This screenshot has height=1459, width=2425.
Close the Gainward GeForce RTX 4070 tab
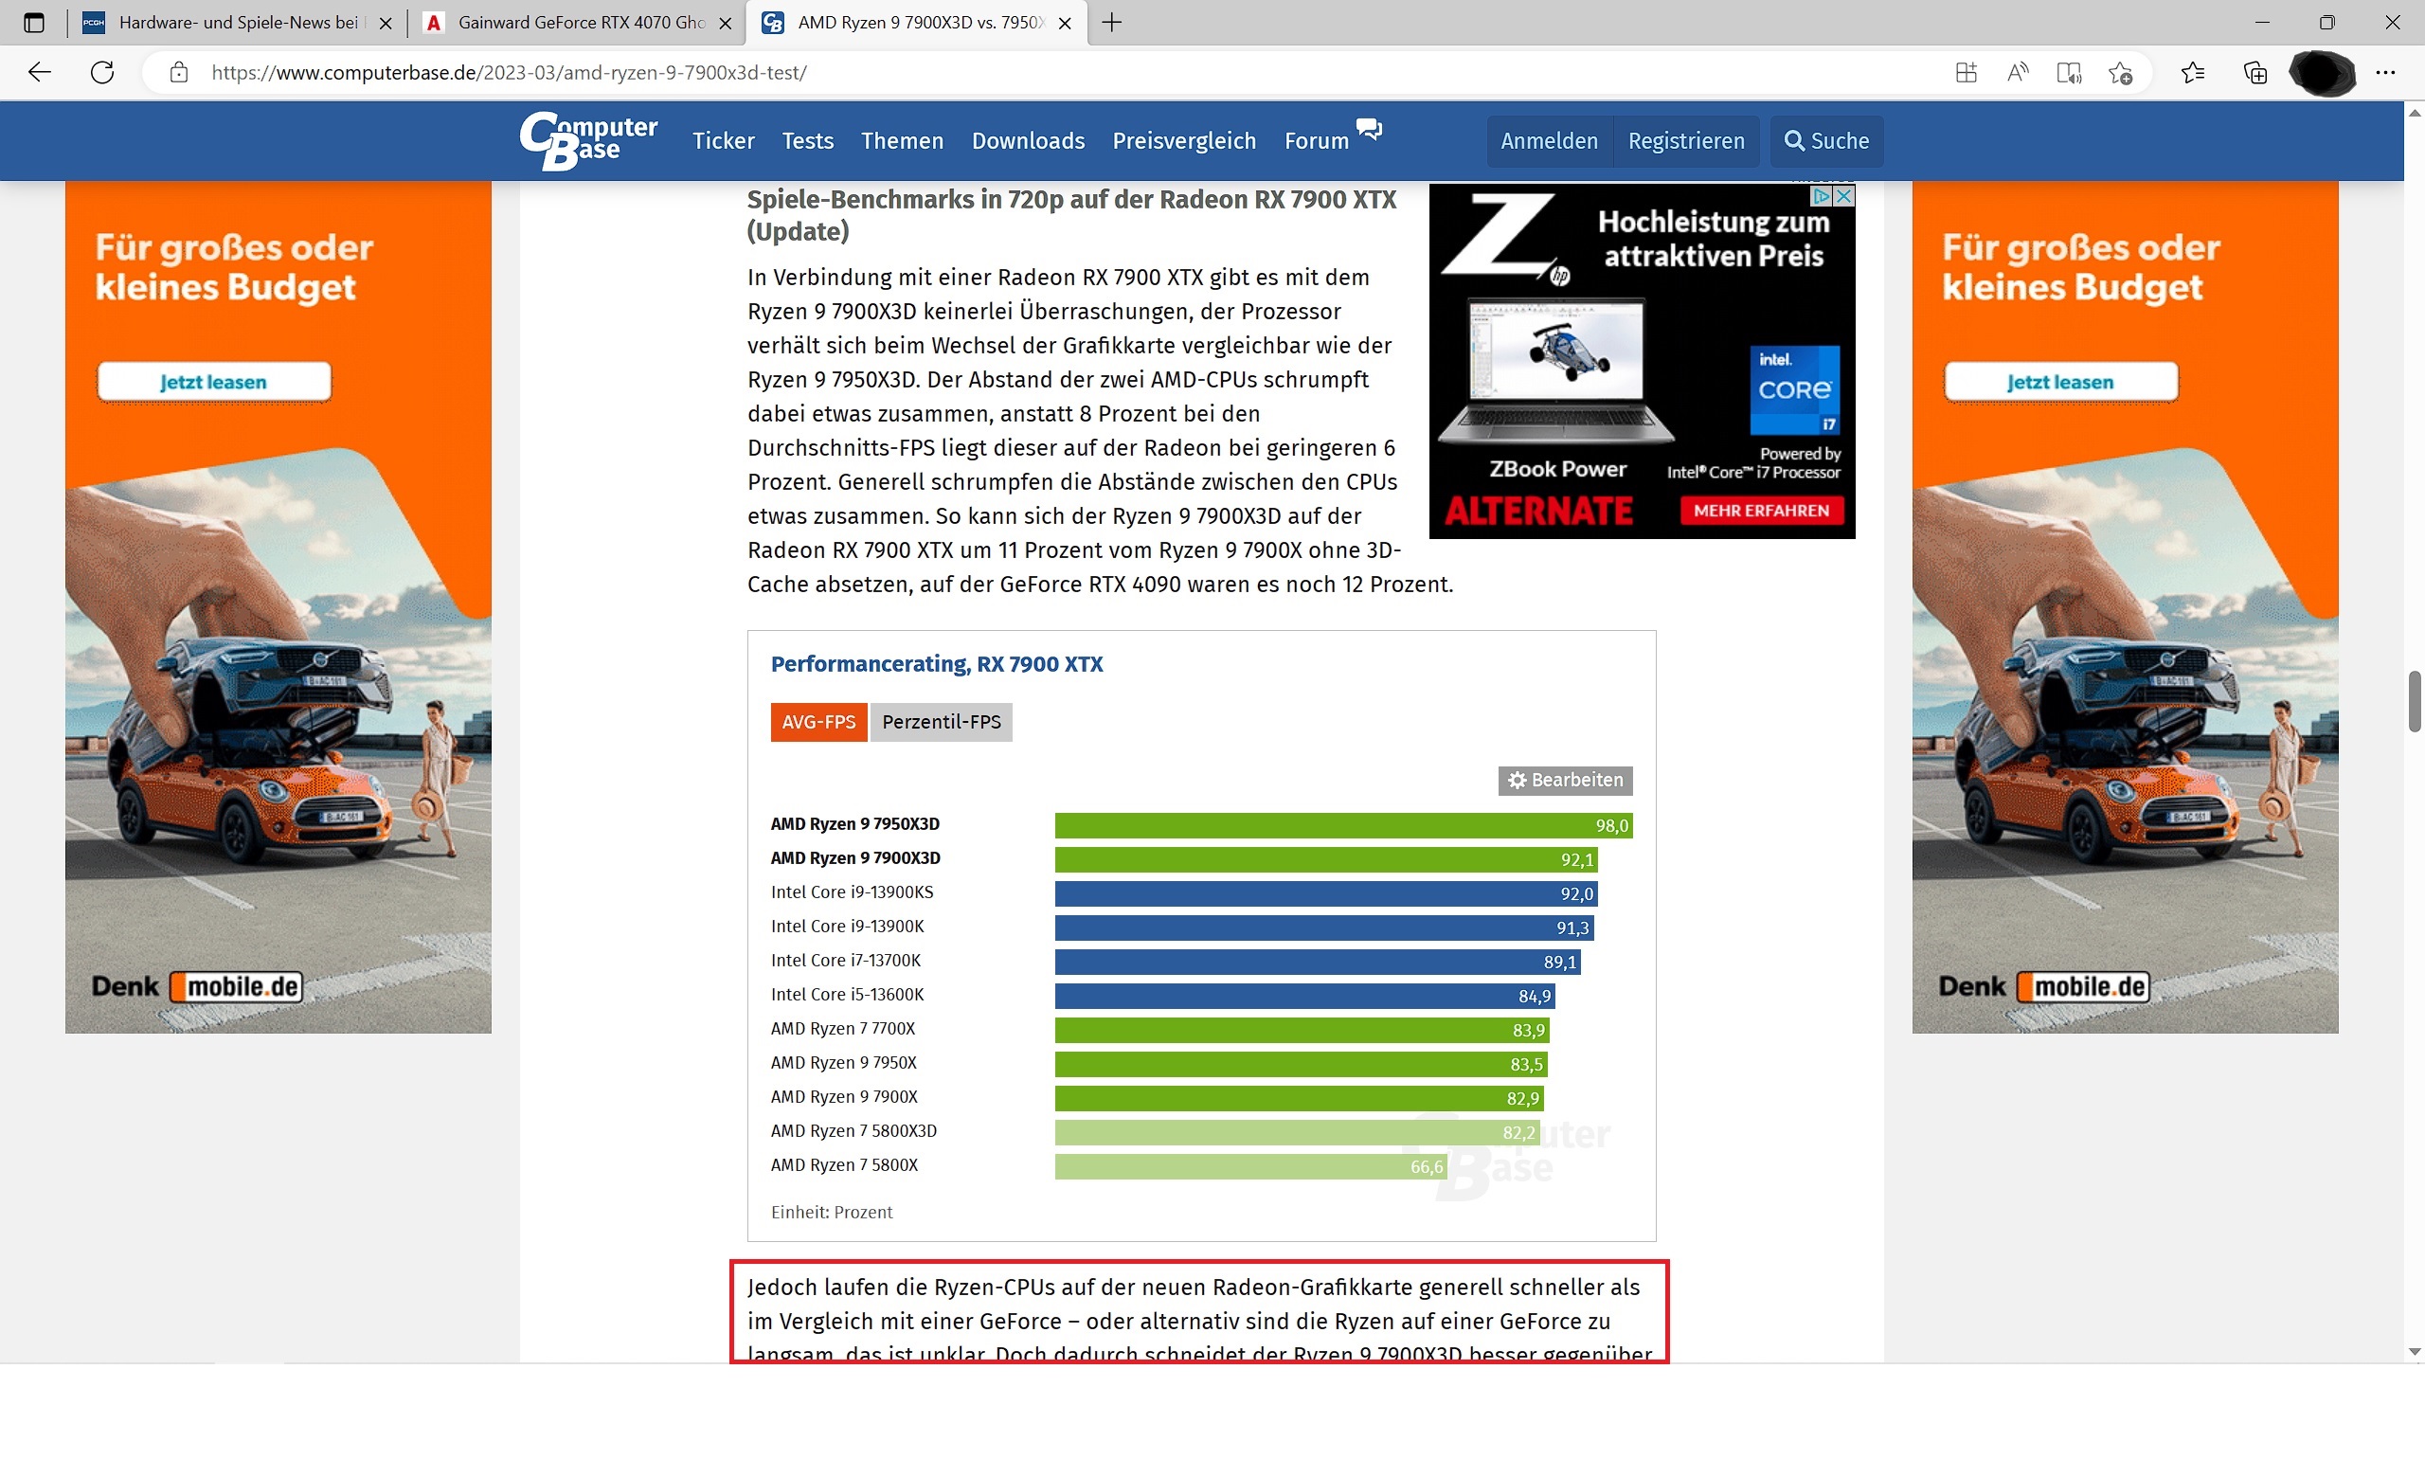click(726, 23)
